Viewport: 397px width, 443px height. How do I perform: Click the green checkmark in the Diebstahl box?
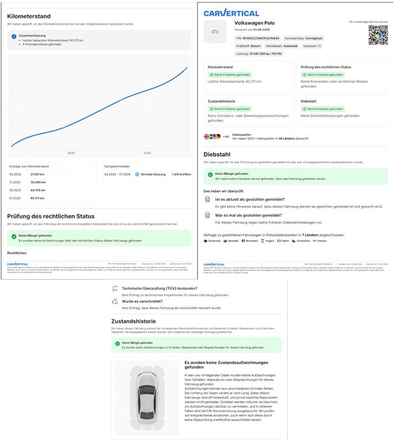tap(210, 175)
